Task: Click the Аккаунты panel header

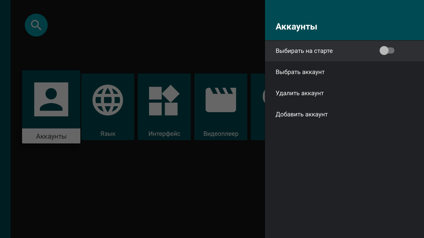Action: [297, 26]
